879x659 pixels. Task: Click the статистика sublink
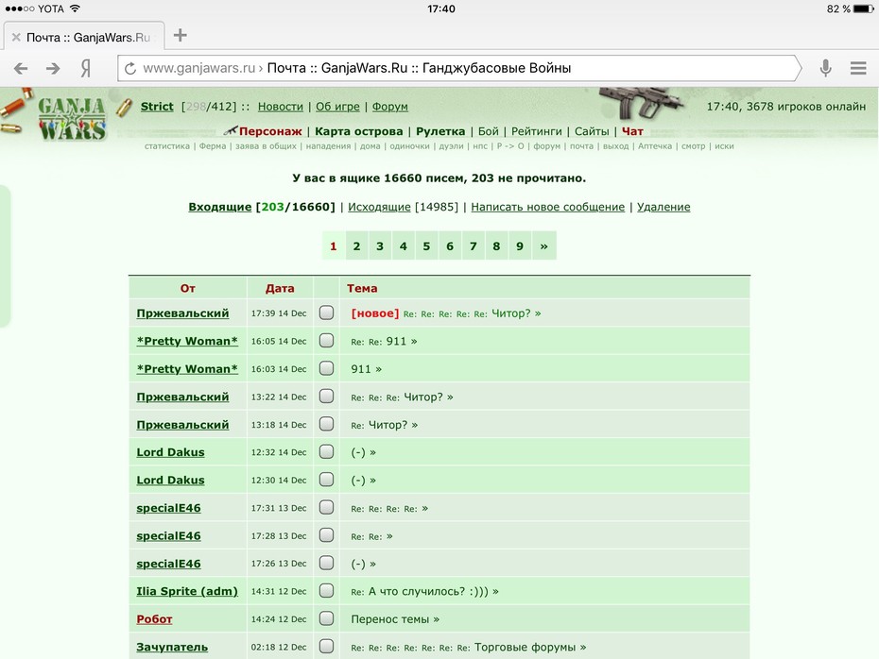coord(167,146)
